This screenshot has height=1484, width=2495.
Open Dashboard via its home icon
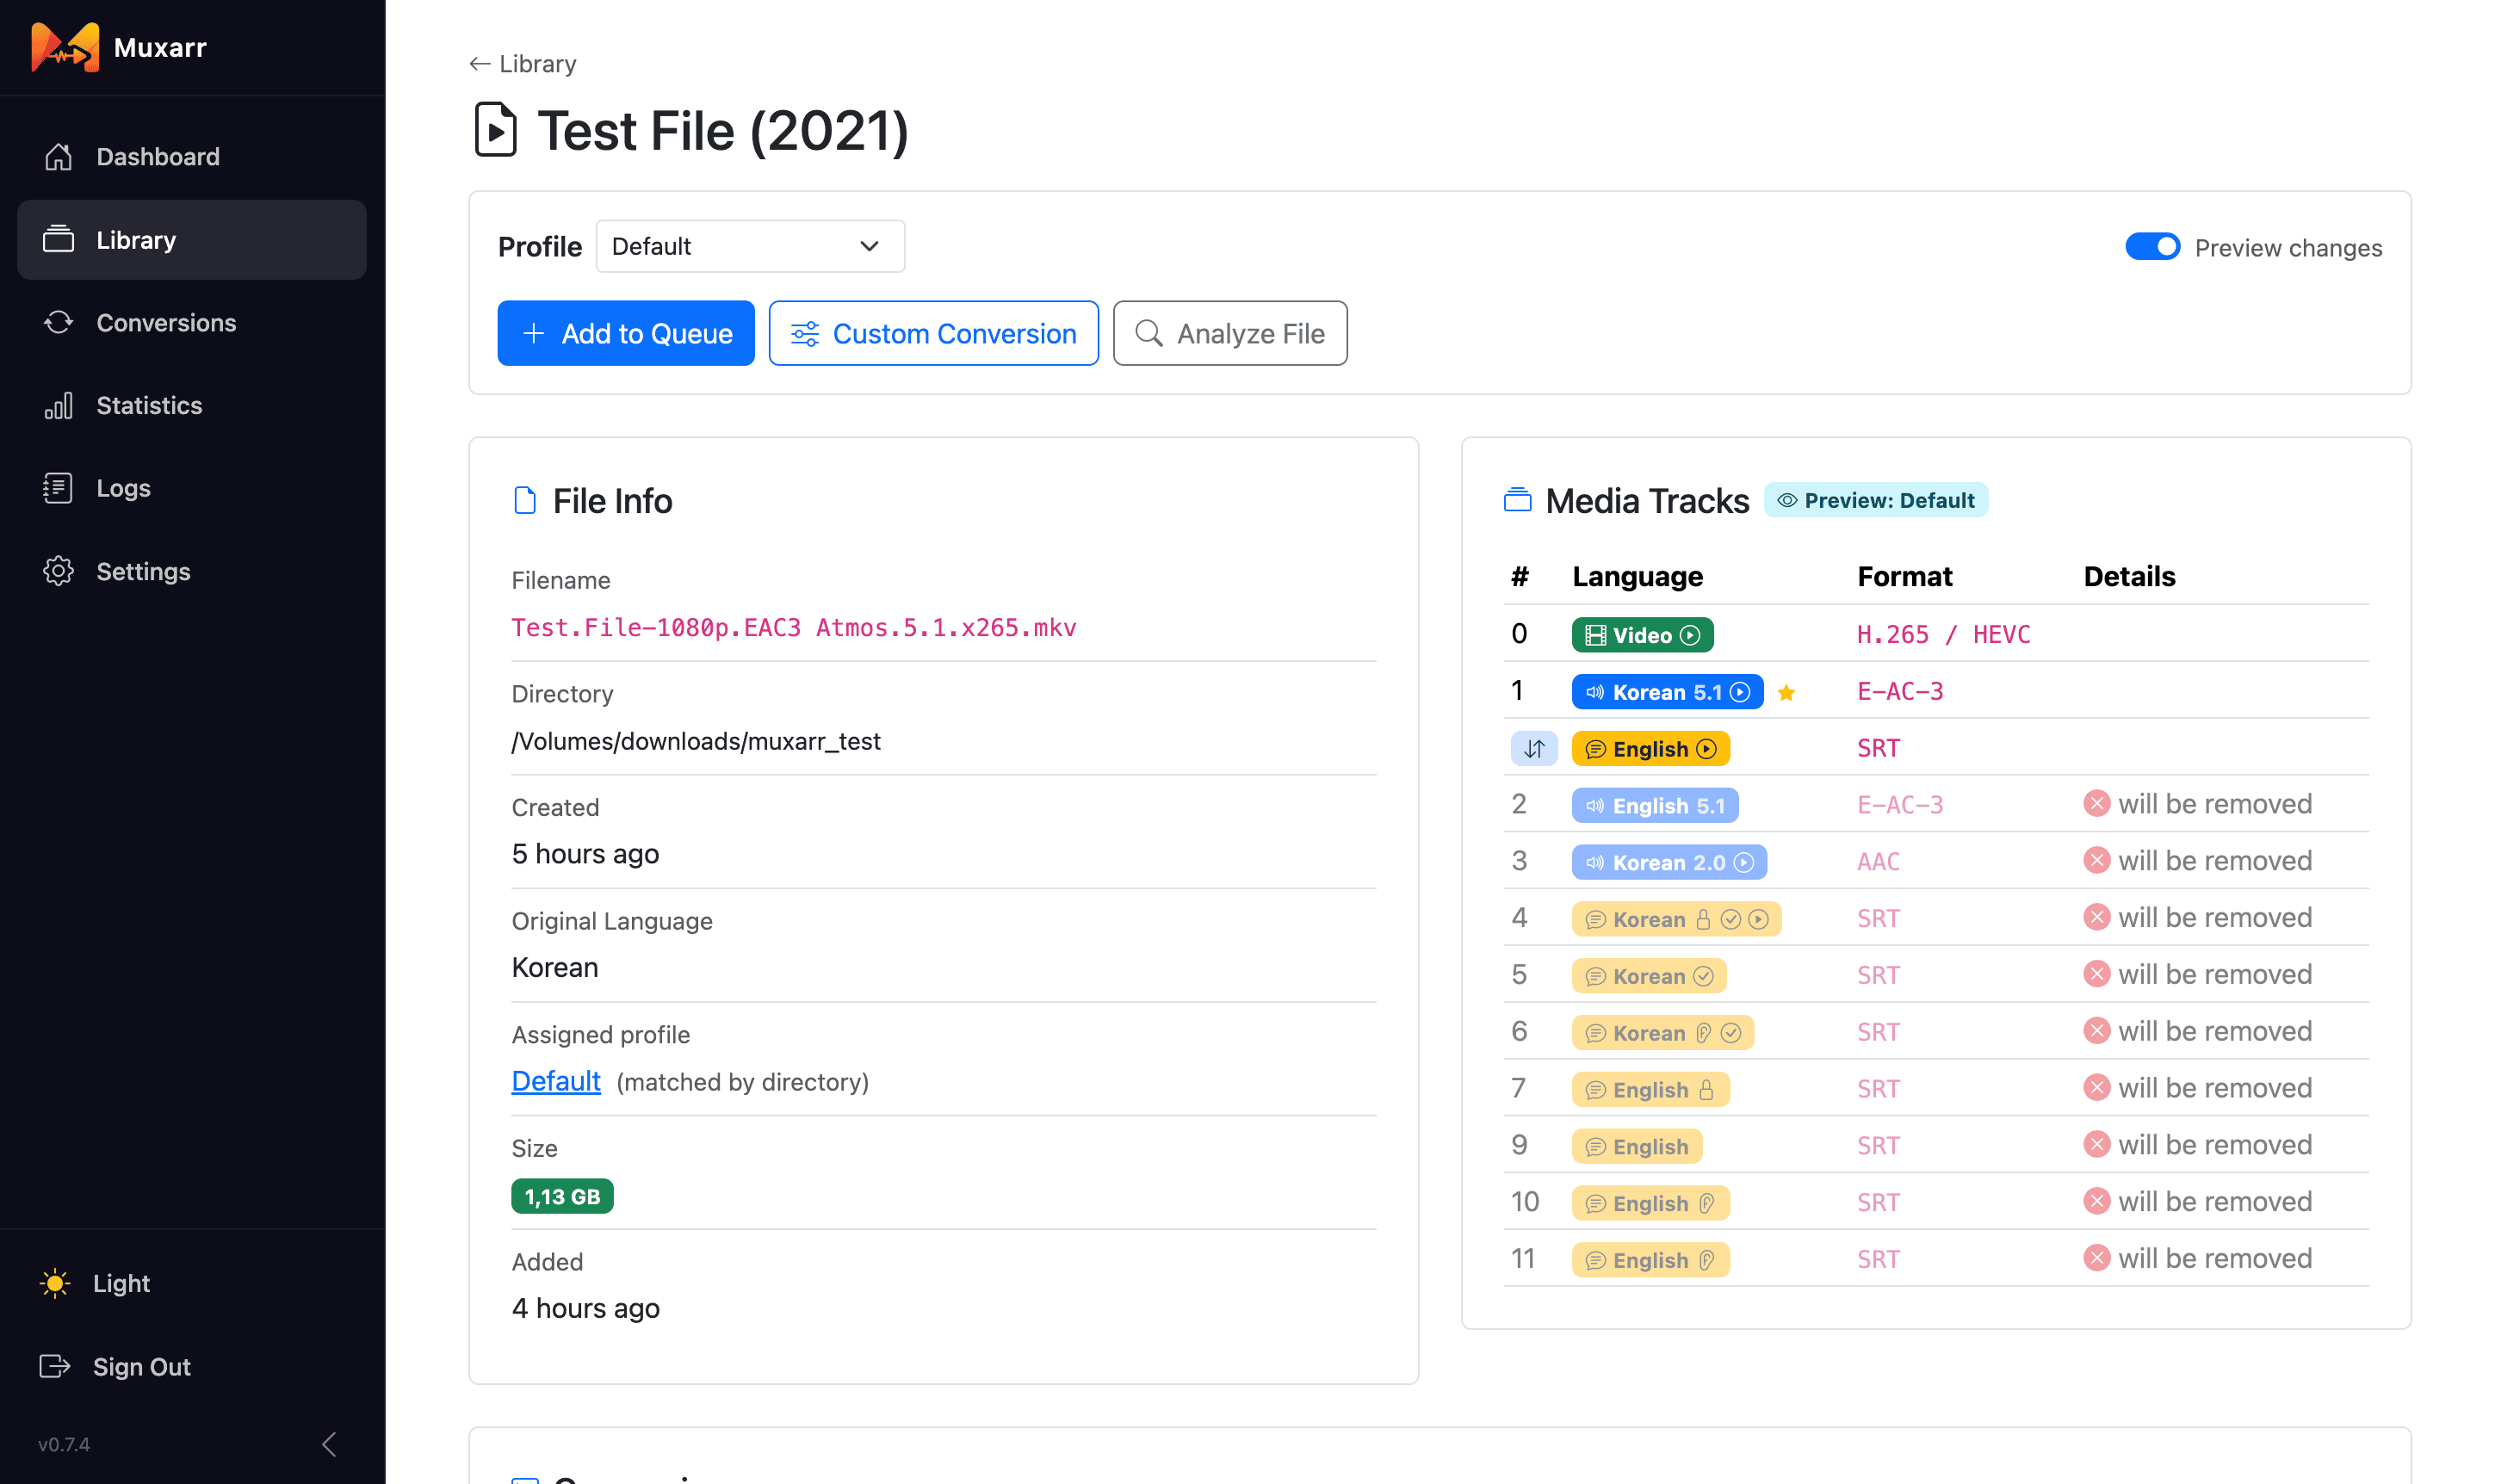[58, 157]
